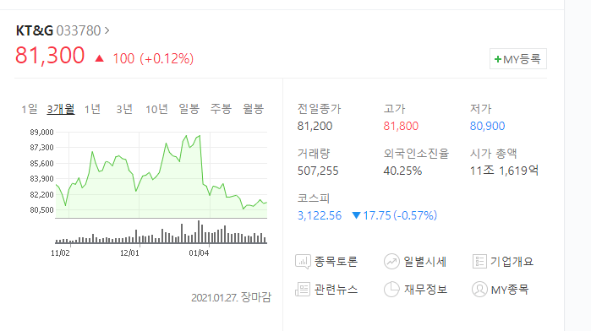The image size is (591, 331).
Task: Select the 주봉 weekly chart
Action: (221, 109)
